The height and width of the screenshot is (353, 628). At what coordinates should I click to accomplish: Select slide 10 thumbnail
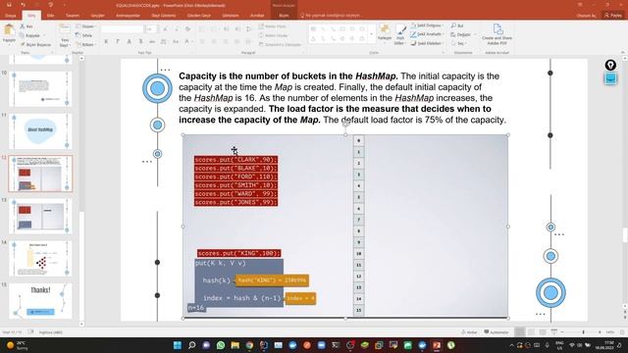click(40, 88)
